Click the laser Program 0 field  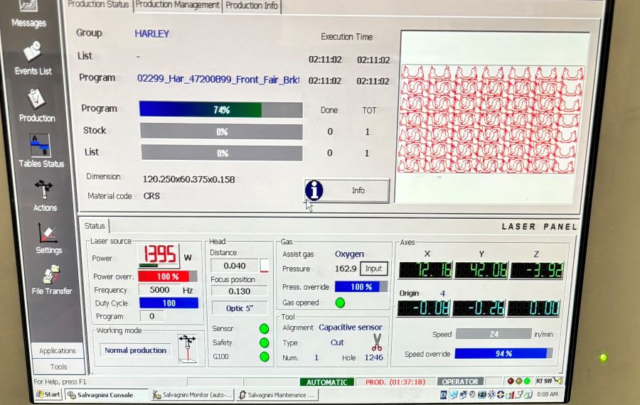(152, 316)
